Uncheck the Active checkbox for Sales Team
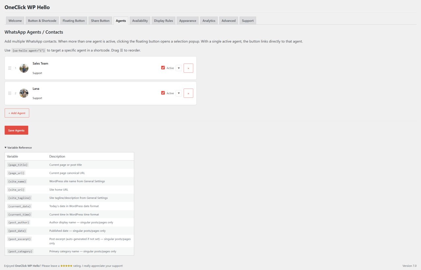Viewport: 421px width, 270px height. tap(163, 68)
